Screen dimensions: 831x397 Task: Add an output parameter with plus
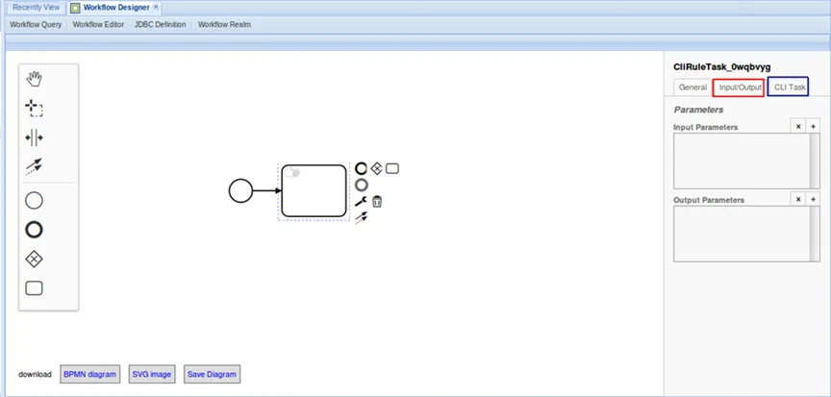click(813, 200)
